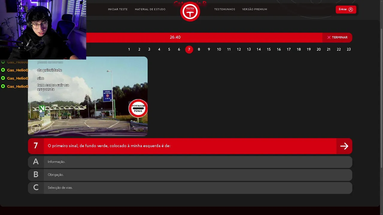
Task: Go to question 9
Action: pos(209,50)
